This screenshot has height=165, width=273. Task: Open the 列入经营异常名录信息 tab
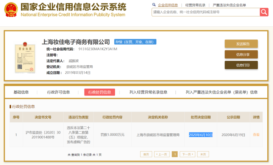148,92
